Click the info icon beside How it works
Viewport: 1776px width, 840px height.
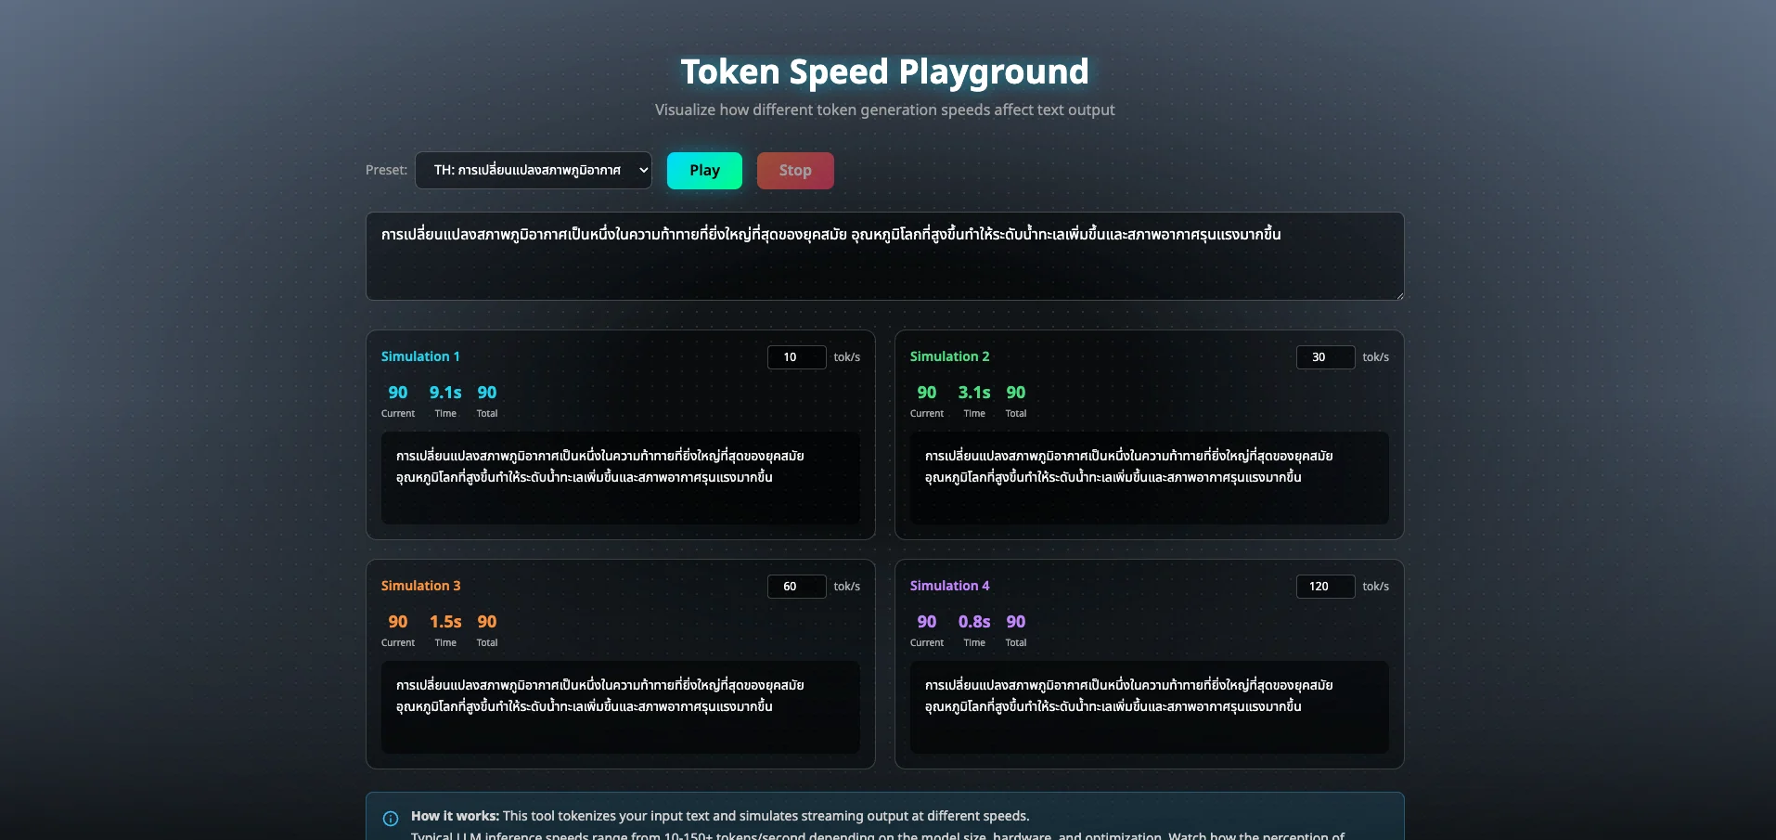click(x=391, y=818)
